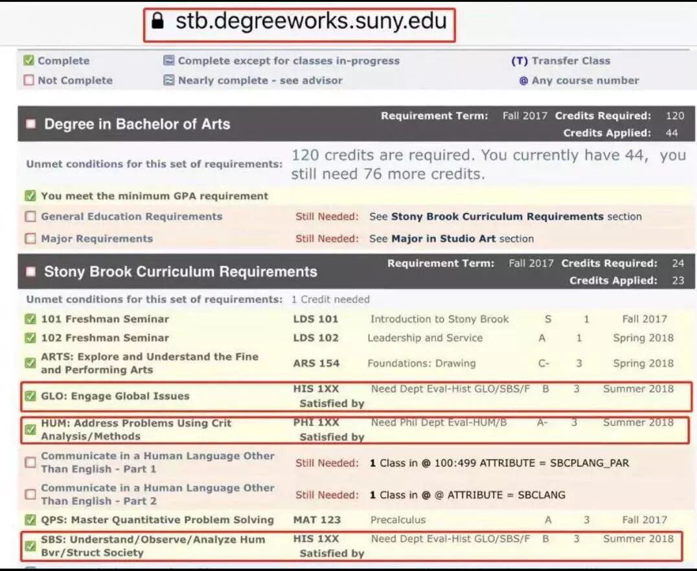Click the (T) Transfer Class legend symbol
Screen dimensions: 697x571
[520, 61]
